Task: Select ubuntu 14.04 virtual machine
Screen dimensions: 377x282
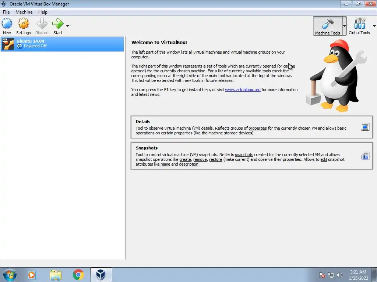Action: click(62, 44)
